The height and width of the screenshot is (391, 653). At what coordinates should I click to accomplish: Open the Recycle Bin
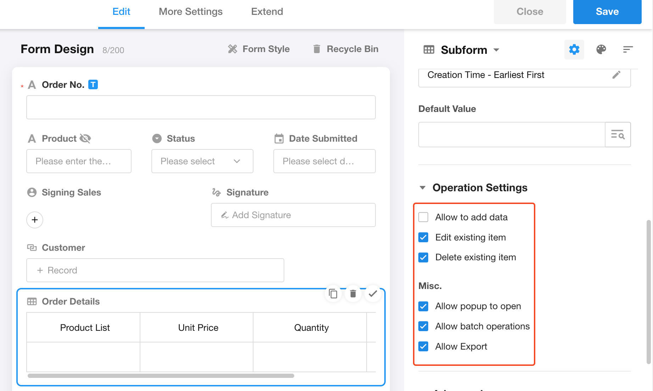[x=346, y=49]
